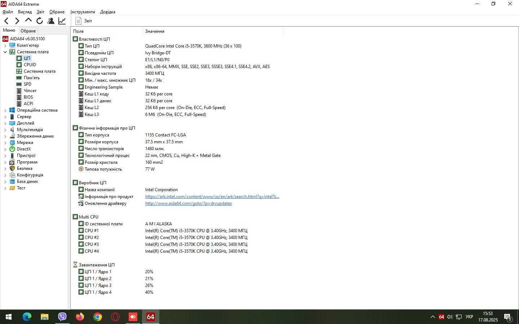The width and height of the screenshot is (519, 324).
Task: Go up one level using the up arrow icon
Action: click(28, 21)
